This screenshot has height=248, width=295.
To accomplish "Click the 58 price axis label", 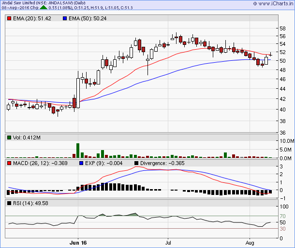I will (x=282, y=28).
